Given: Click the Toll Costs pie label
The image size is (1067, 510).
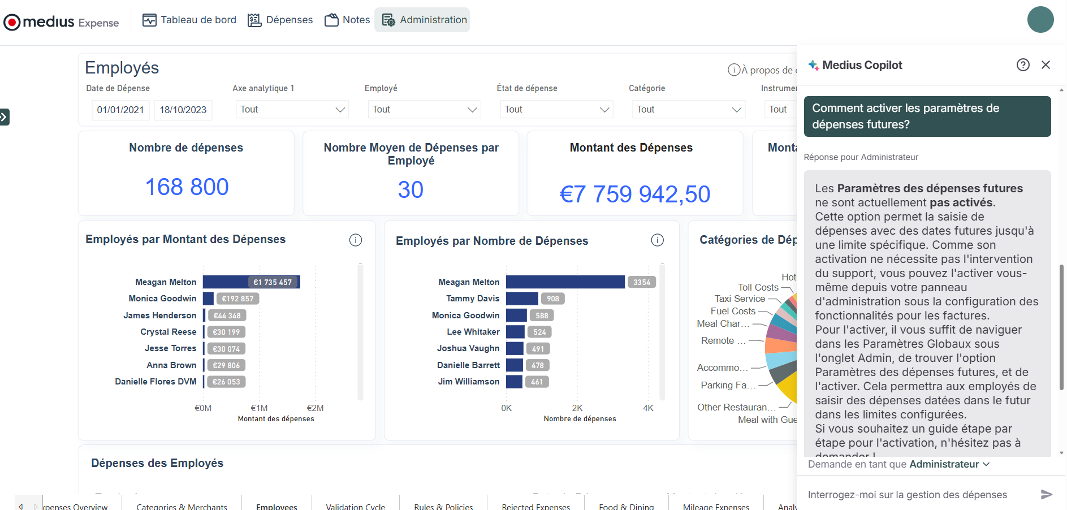Looking at the screenshot, I should tap(758, 287).
